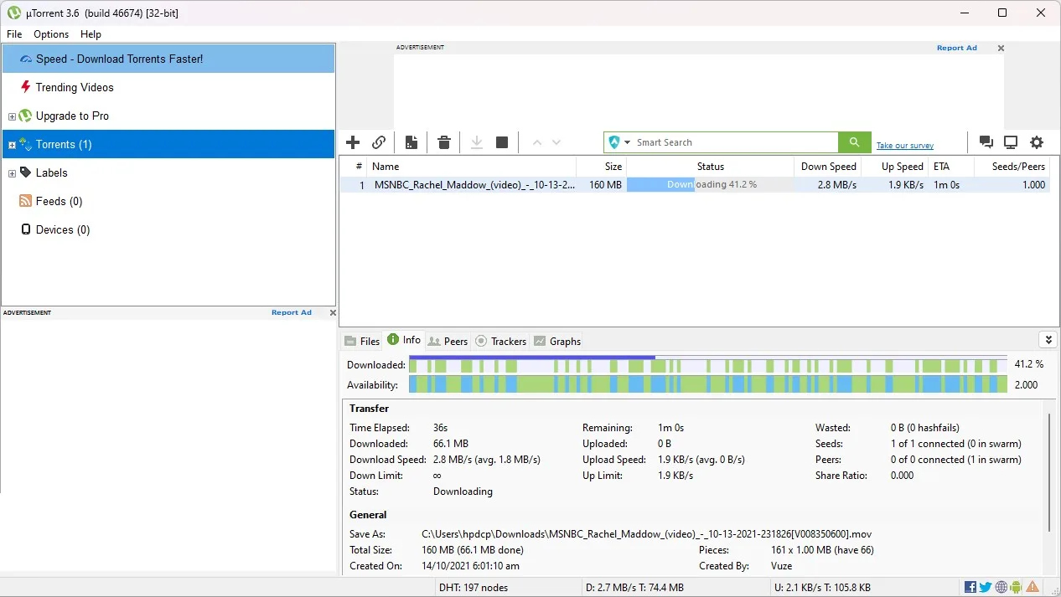
Task: Move torrent up the queue arrow
Action: tap(537, 142)
